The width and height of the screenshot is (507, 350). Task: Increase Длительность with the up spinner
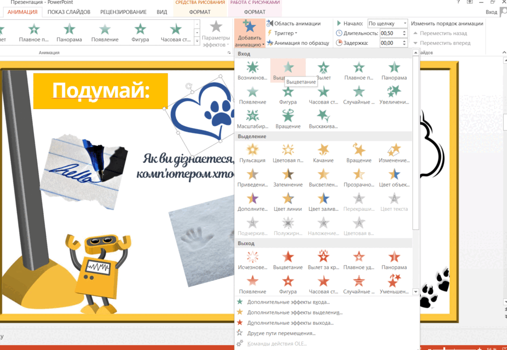coord(404,31)
